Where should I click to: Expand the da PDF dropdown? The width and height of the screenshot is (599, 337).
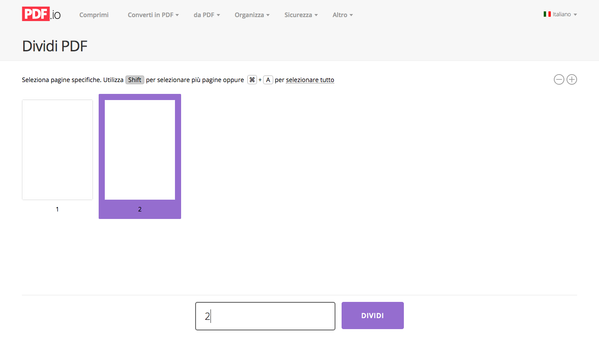click(x=207, y=15)
